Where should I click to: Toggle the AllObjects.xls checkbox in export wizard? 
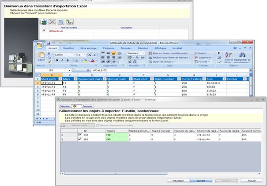44,31
